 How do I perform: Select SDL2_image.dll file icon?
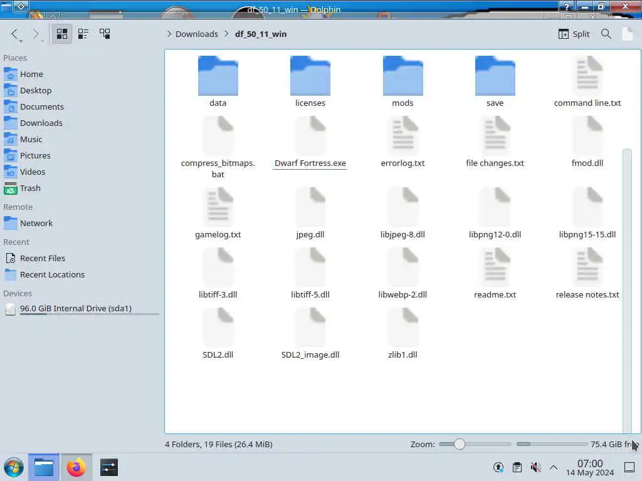click(x=310, y=327)
